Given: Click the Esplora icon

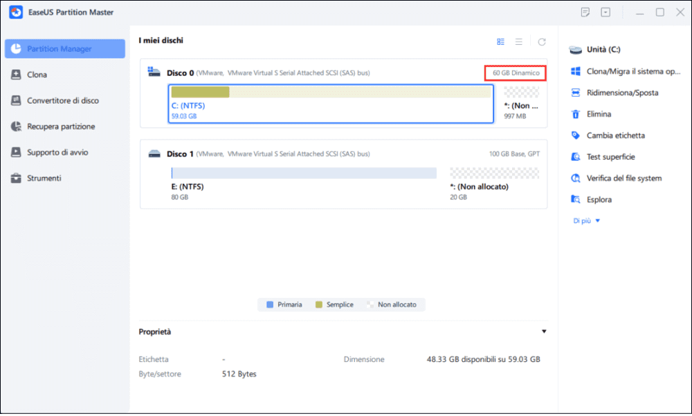Looking at the screenshot, I should pos(576,200).
